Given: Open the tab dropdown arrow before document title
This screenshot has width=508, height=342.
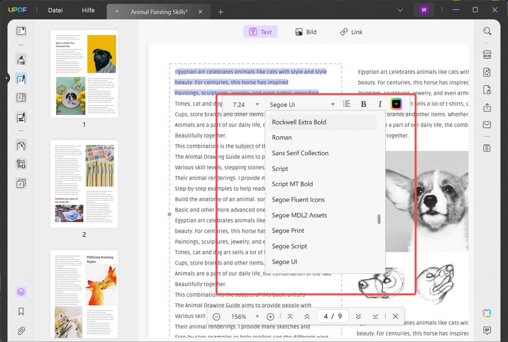Looking at the screenshot, I should pyautogui.click(x=117, y=12).
